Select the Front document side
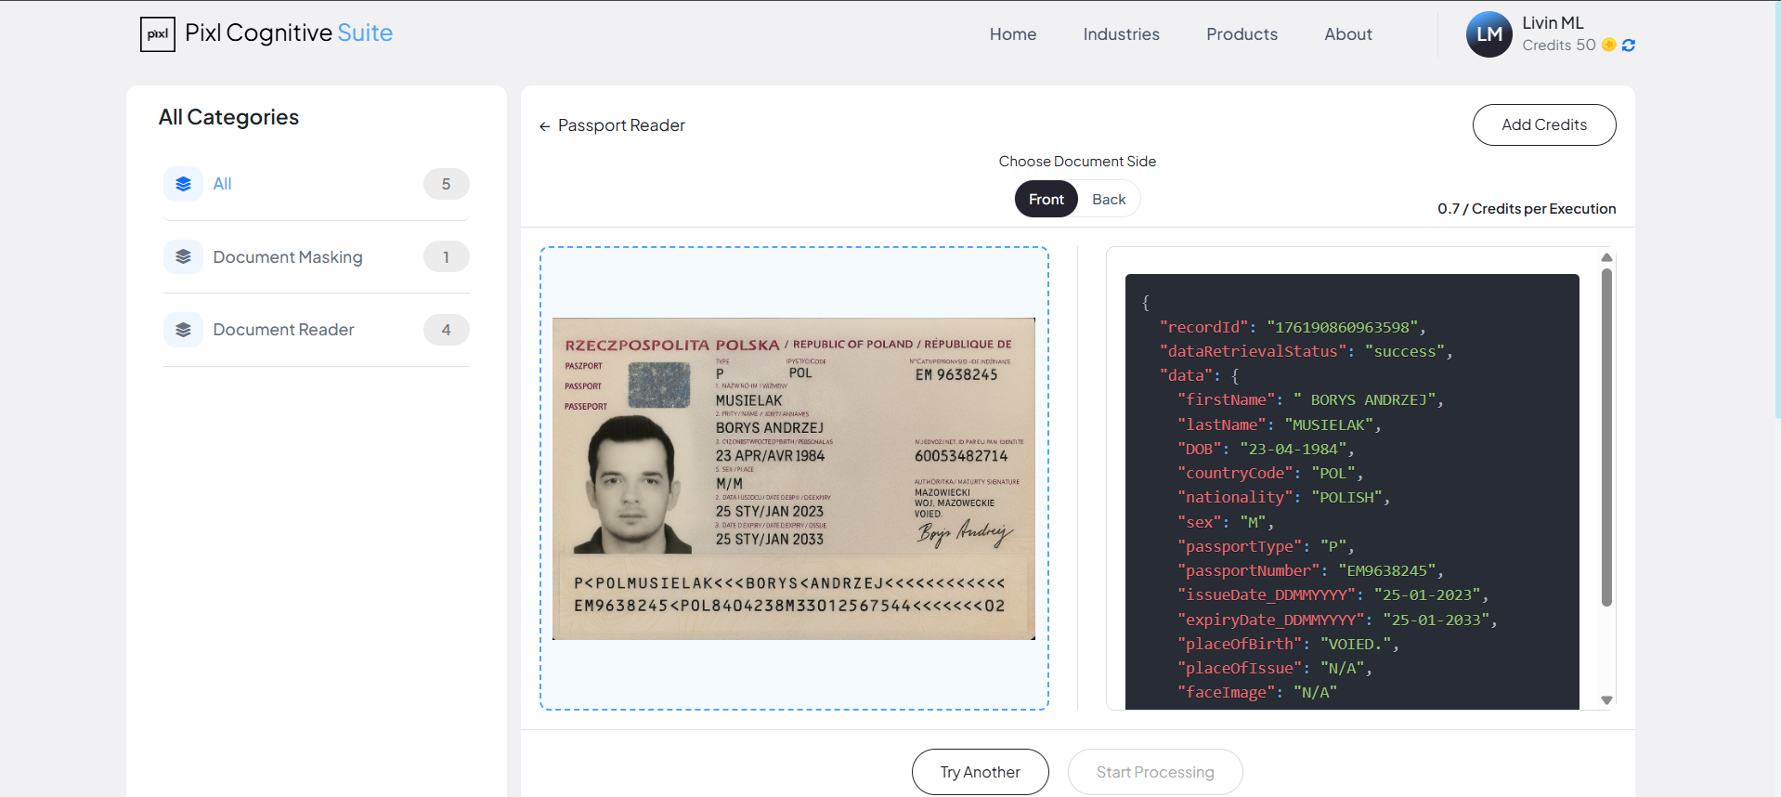The height and width of the screenshot is (797, 1781). point(1046,200)
